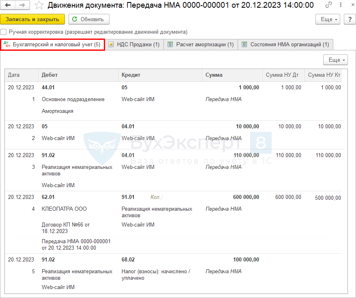The width and height of the screenshot is (356, 298).
Task: Close the document movements window
Action: pyautogui.click(x=350, y=5)
